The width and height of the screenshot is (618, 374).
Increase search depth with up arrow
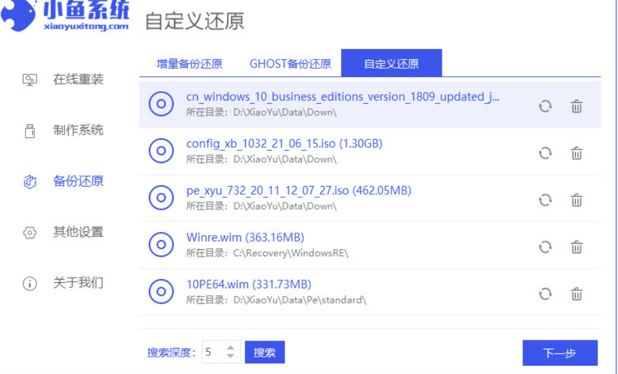coord(230,348)
